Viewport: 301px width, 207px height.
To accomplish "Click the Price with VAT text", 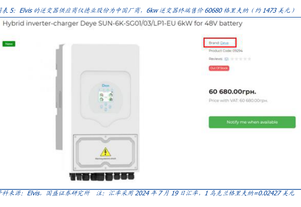I will coord(238,101).
